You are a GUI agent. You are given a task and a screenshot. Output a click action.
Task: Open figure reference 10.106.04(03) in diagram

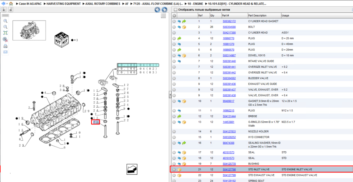tap(137, 72)
